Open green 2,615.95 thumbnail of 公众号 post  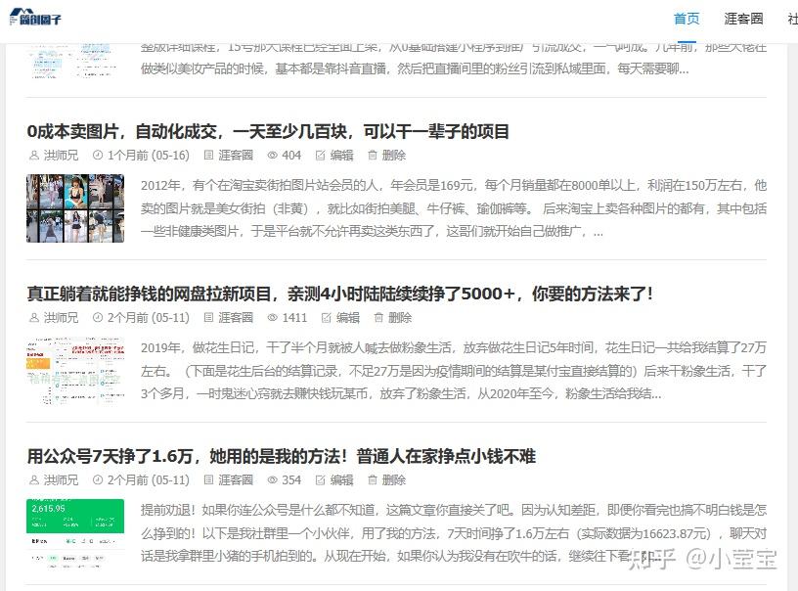tap(75, 533)
